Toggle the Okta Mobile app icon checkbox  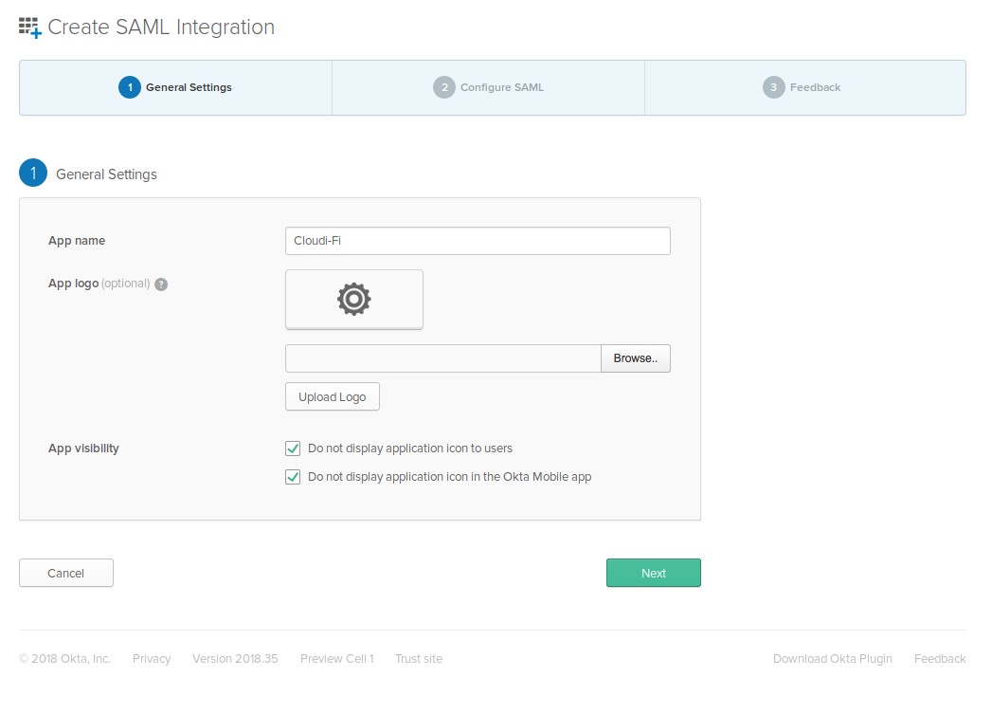pos(293,477)
